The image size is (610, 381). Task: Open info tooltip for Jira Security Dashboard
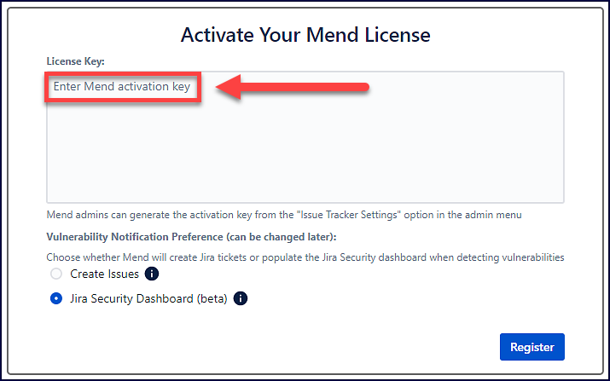pos(241,298)
